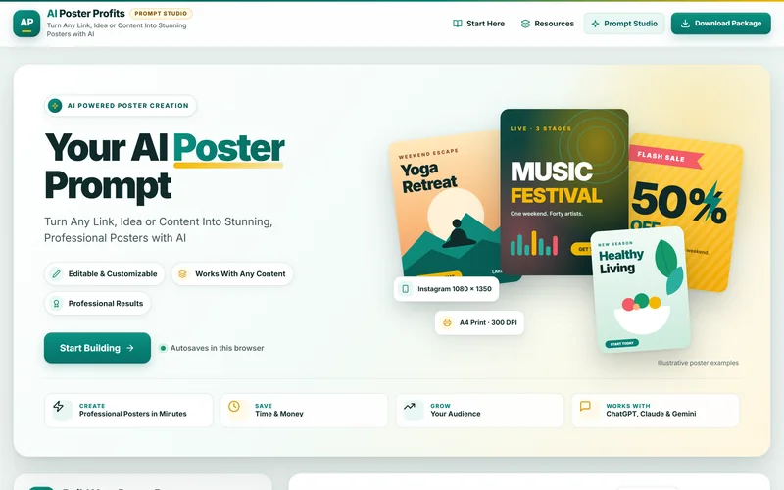Viewport: 784px width, 490px height.
Task: Click the header tagline under AI Poster Profits
Action: 117,29
